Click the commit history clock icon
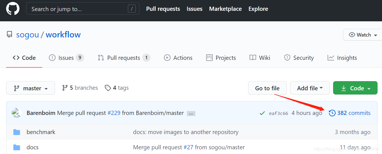382x154 pixels. point(332,113)
